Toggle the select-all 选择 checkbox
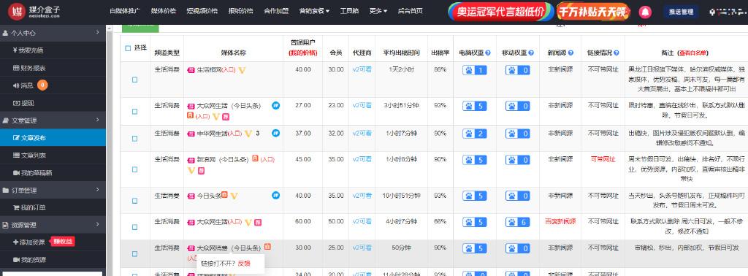This screenshot has height=276, width=748. [x=127, y=48]
